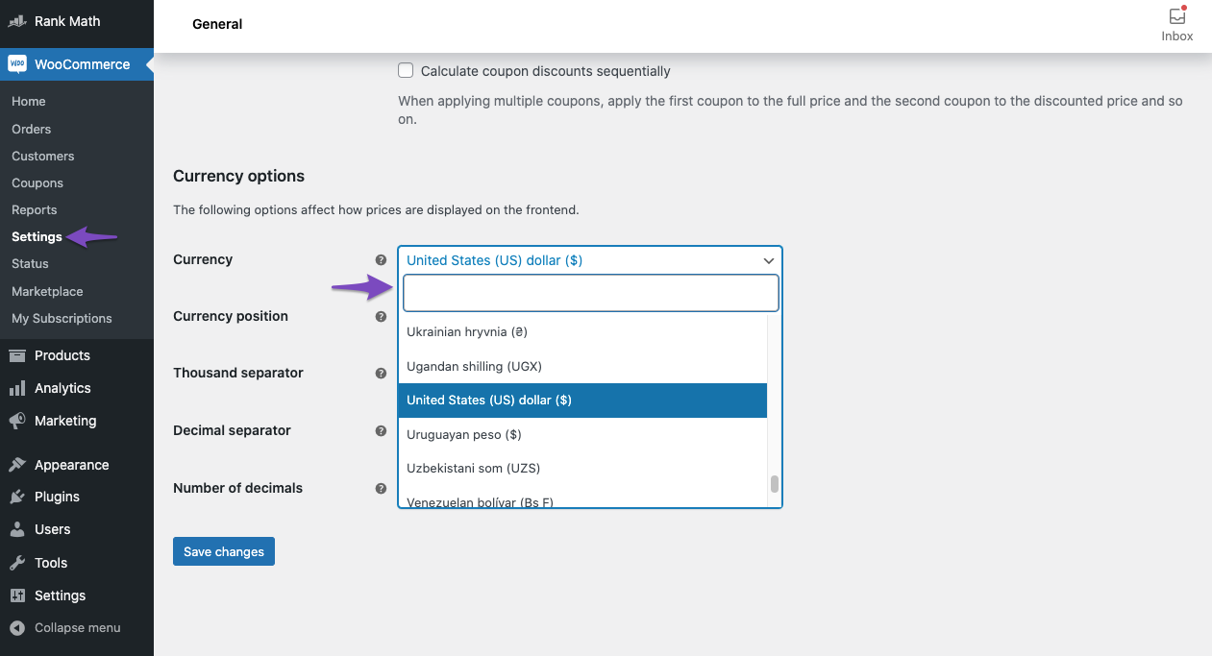This screenshot has width=1212, height=656.
Task: Open Coupons submenu item
Action: pos(37,182)
